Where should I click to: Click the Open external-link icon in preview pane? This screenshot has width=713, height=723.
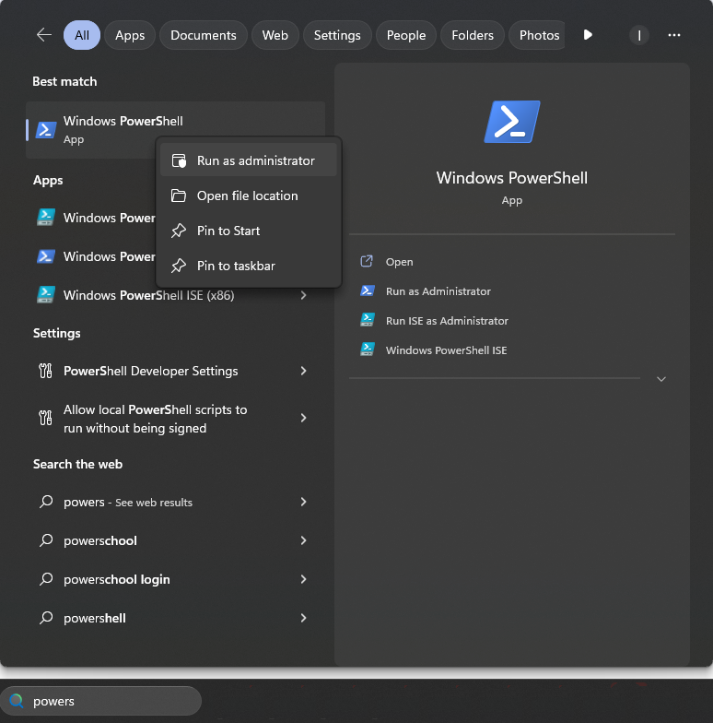[367, 262]
